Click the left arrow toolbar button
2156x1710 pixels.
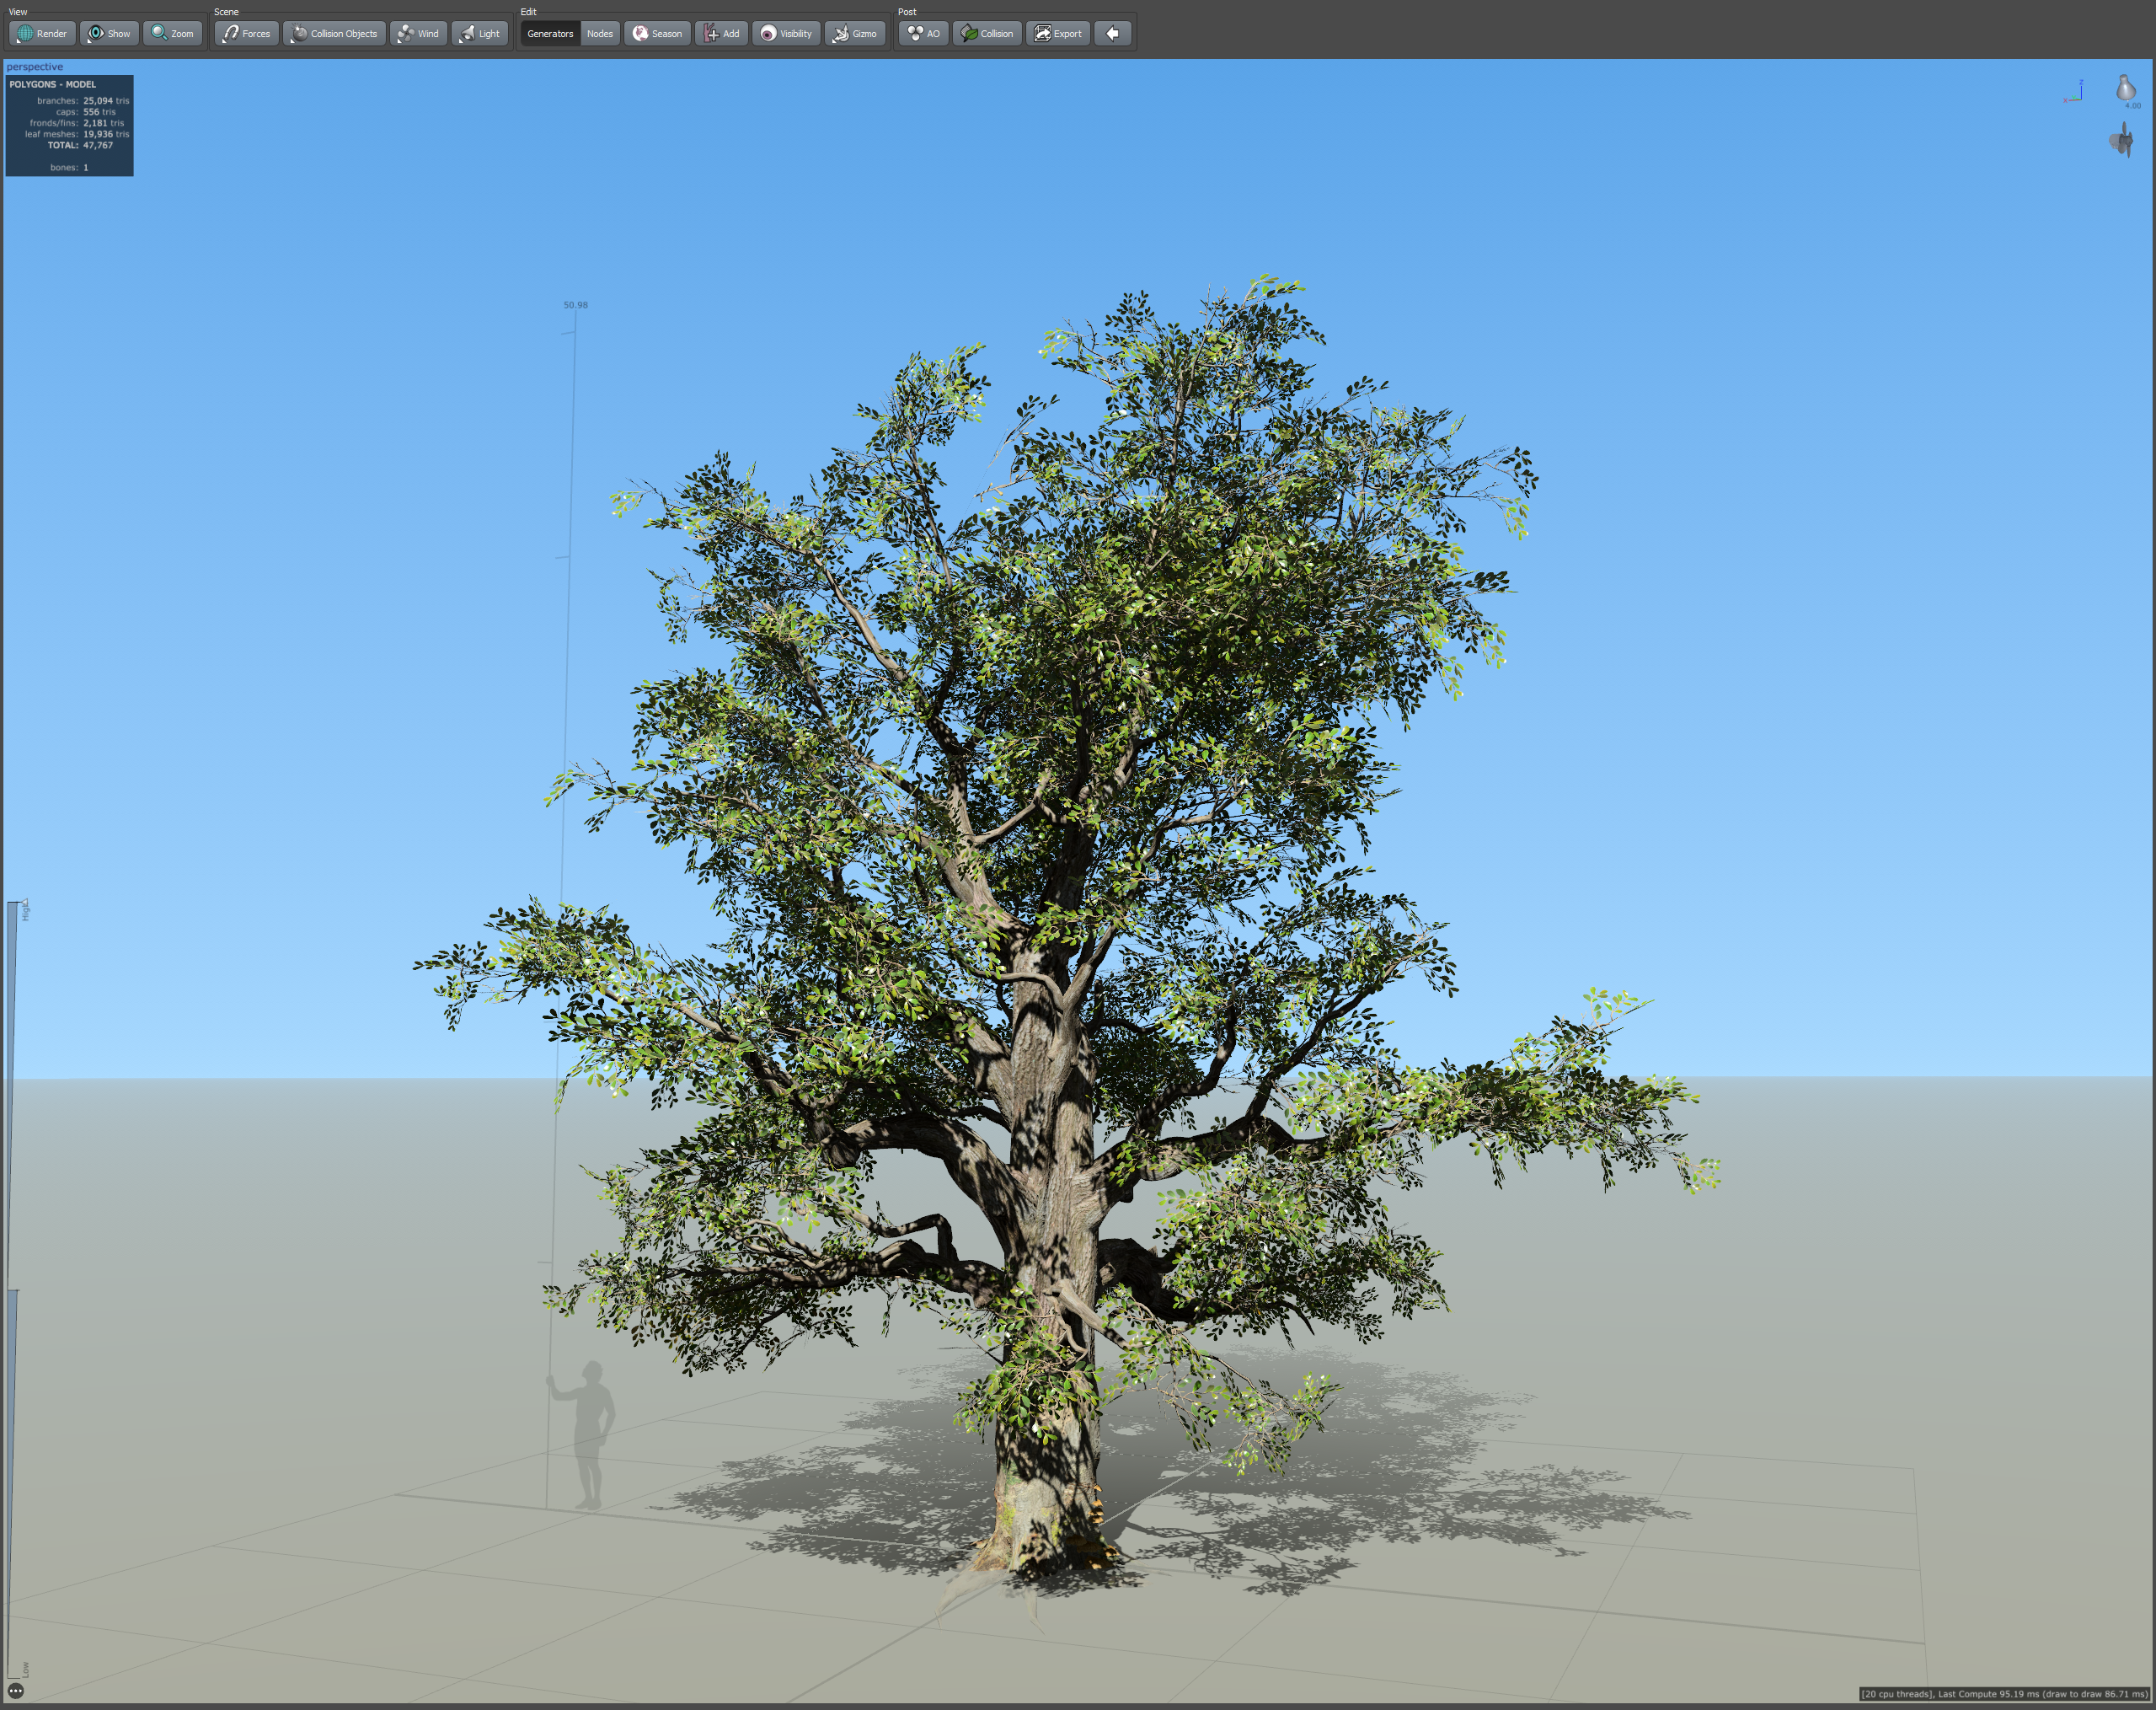point(1112,33)
